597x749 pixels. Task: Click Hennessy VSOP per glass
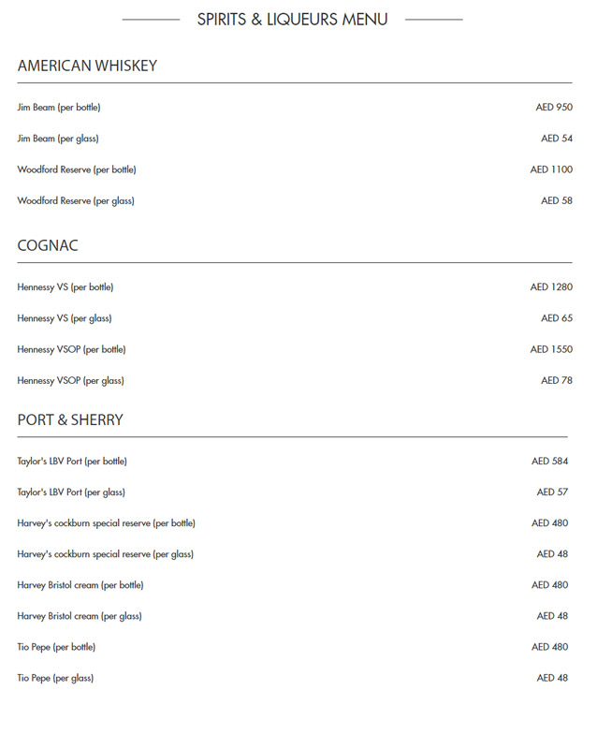click(x=70, y=380)
